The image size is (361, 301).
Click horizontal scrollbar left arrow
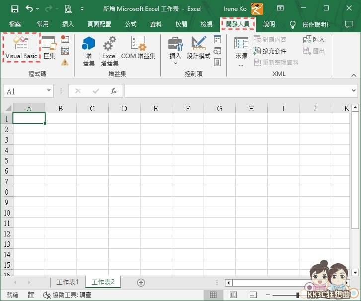[228, 283]
